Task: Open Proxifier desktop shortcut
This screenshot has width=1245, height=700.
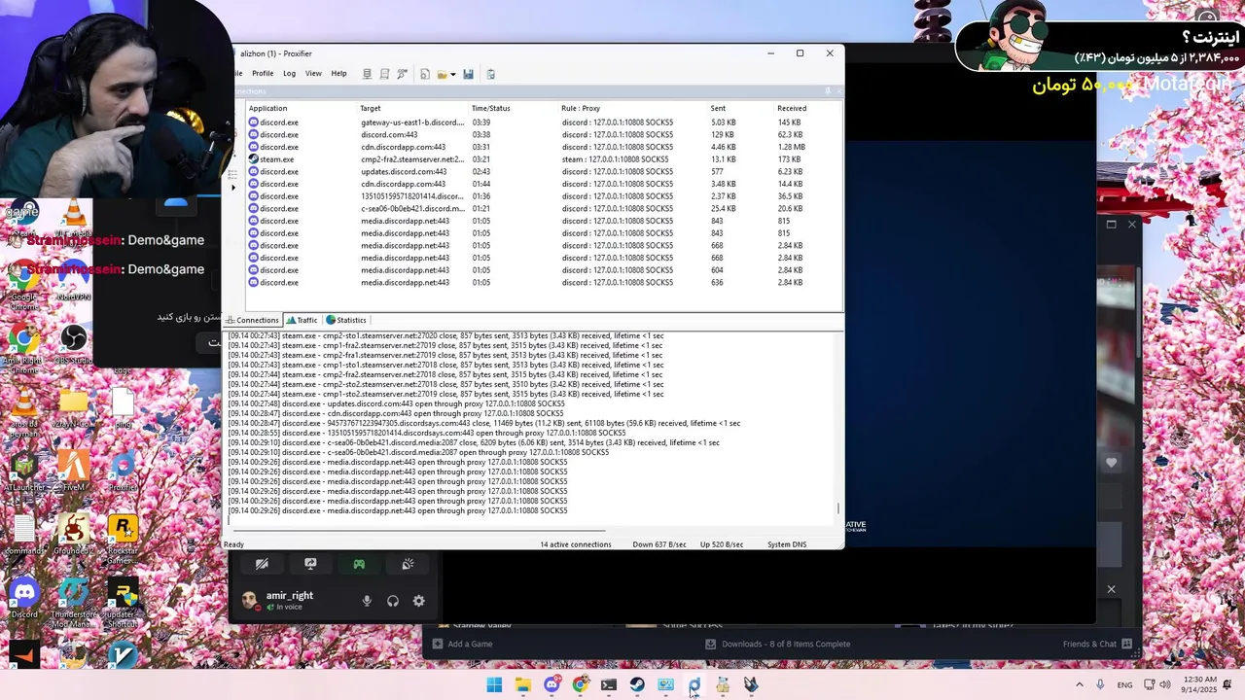Action: (123, 472)
